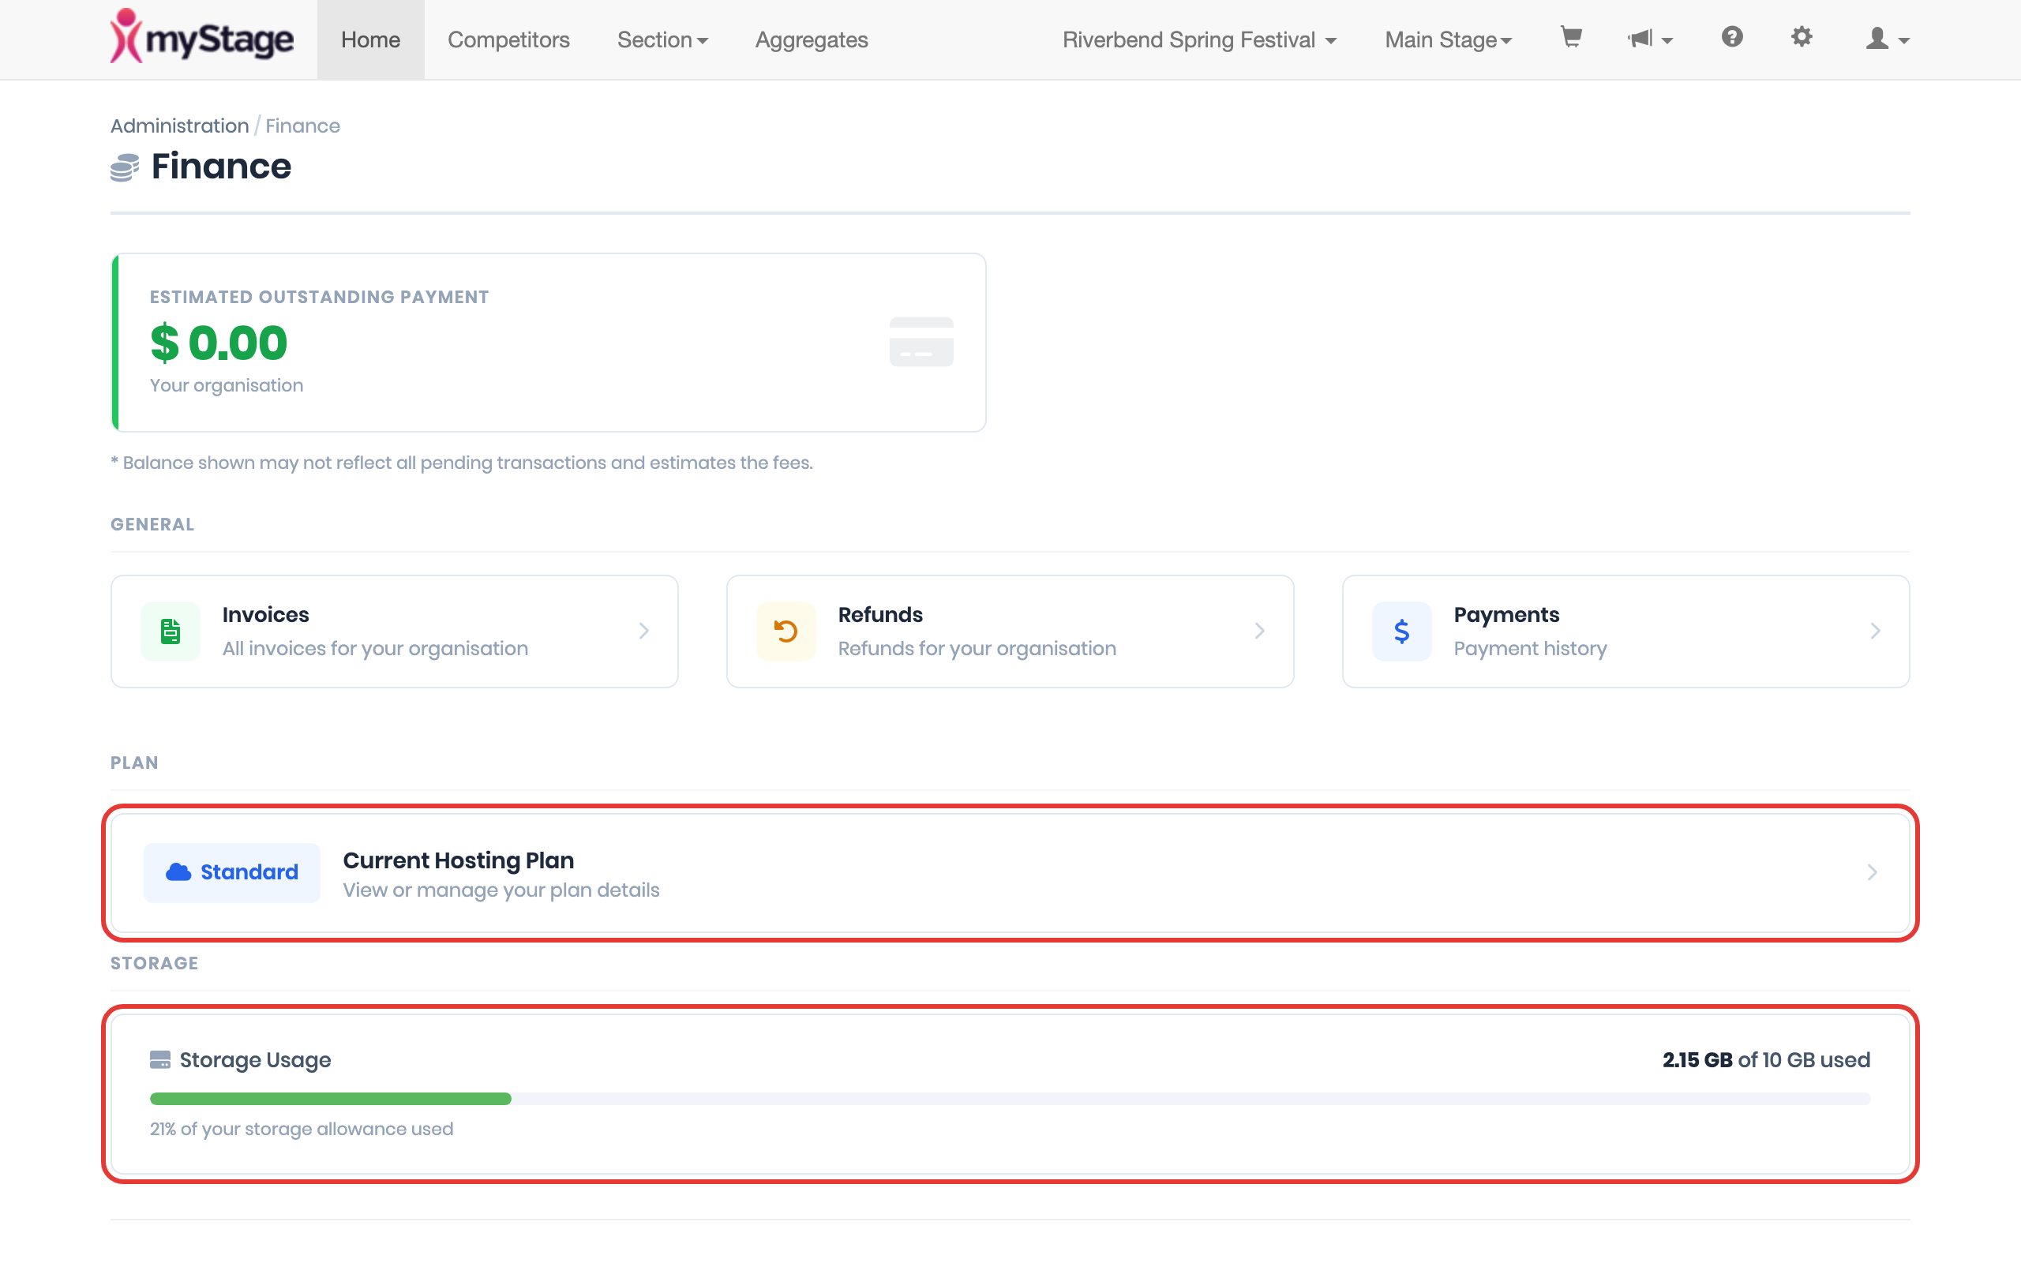2021x1263 pixels.
Task: Open the user account menu
Action: 1888,39
